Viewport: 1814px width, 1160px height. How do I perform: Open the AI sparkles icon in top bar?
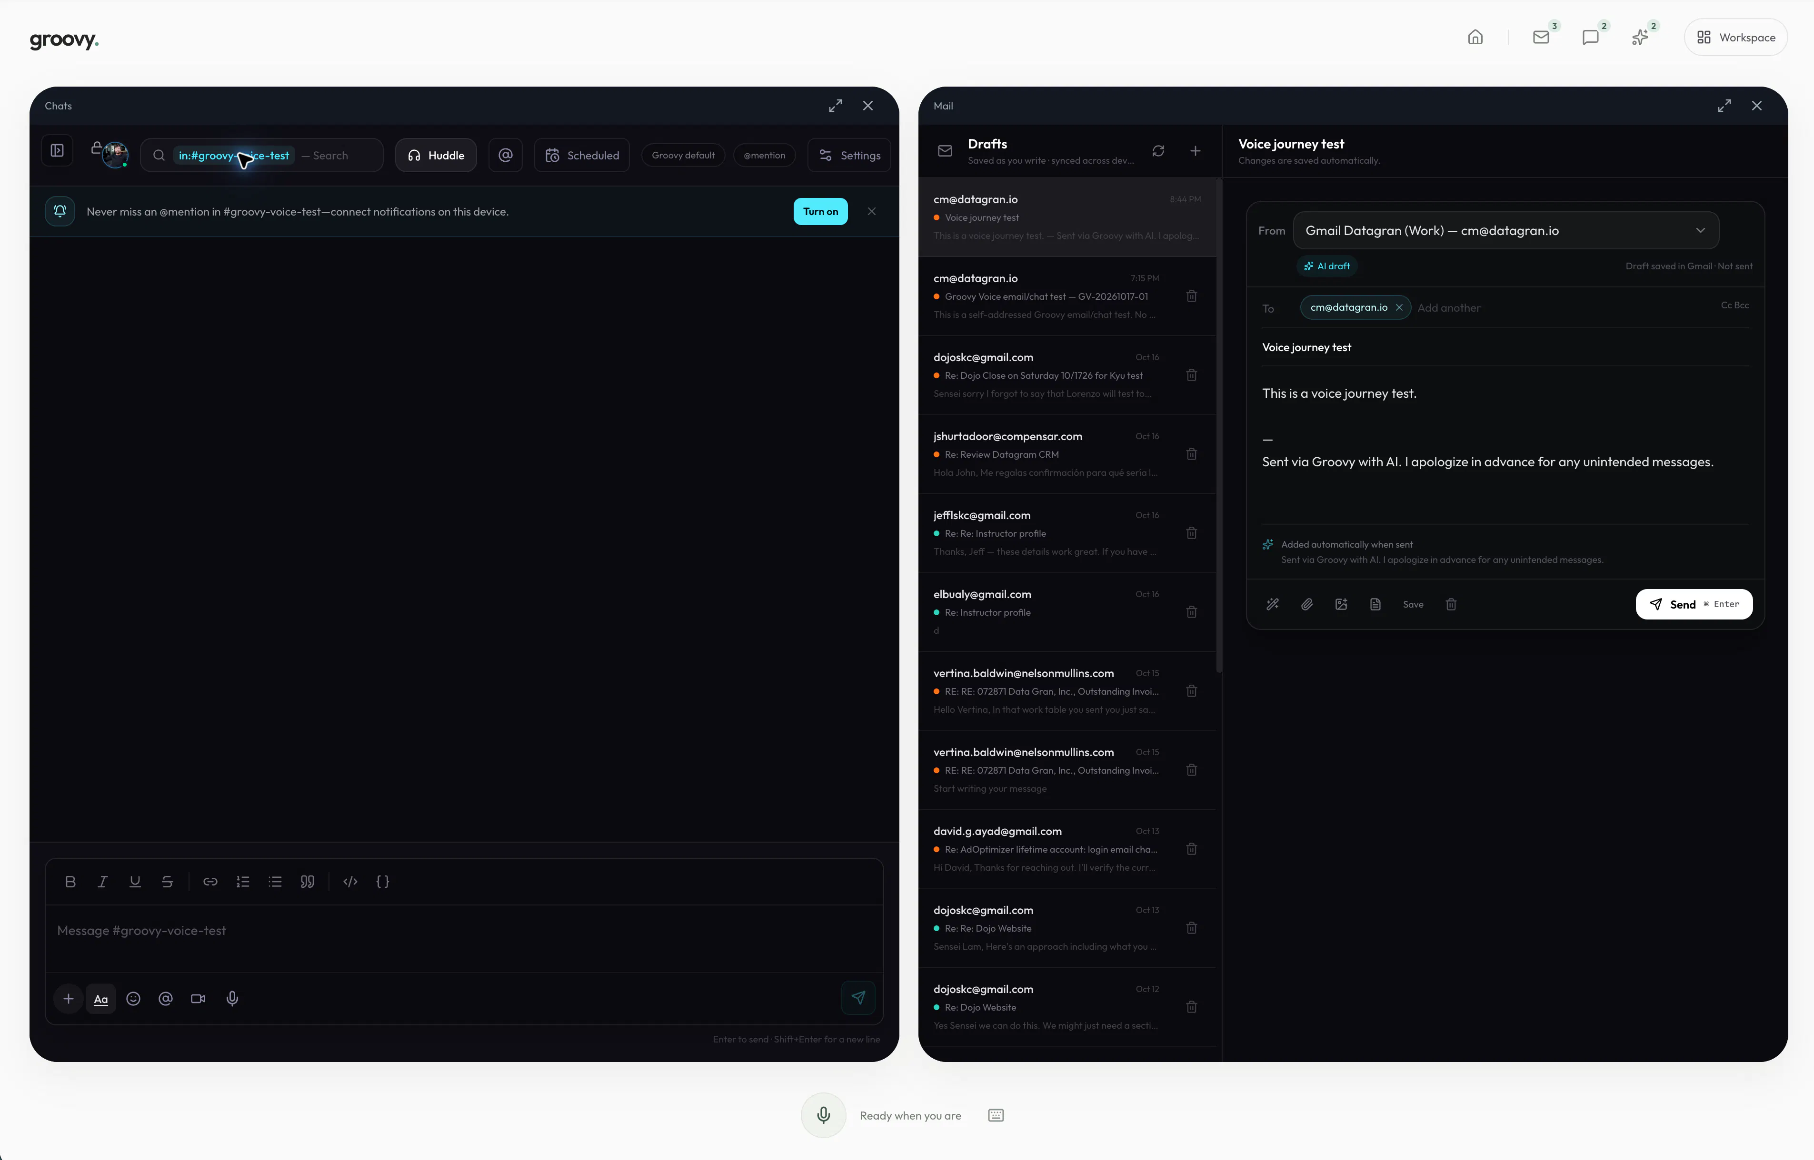point(1640,37)
